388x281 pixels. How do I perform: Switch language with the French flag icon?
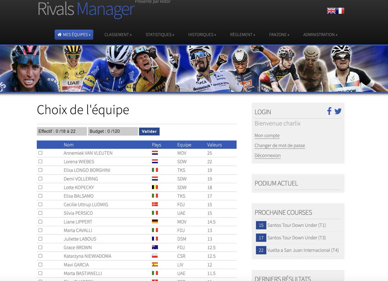340,11
